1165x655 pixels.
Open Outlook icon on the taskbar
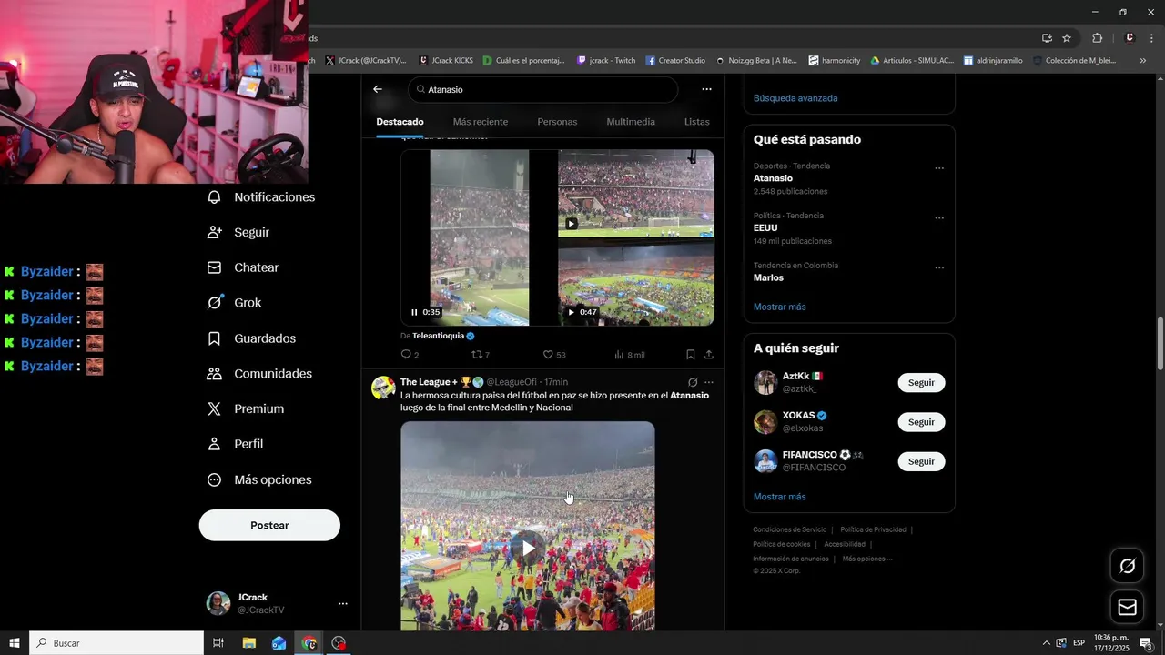click(279, 643)
